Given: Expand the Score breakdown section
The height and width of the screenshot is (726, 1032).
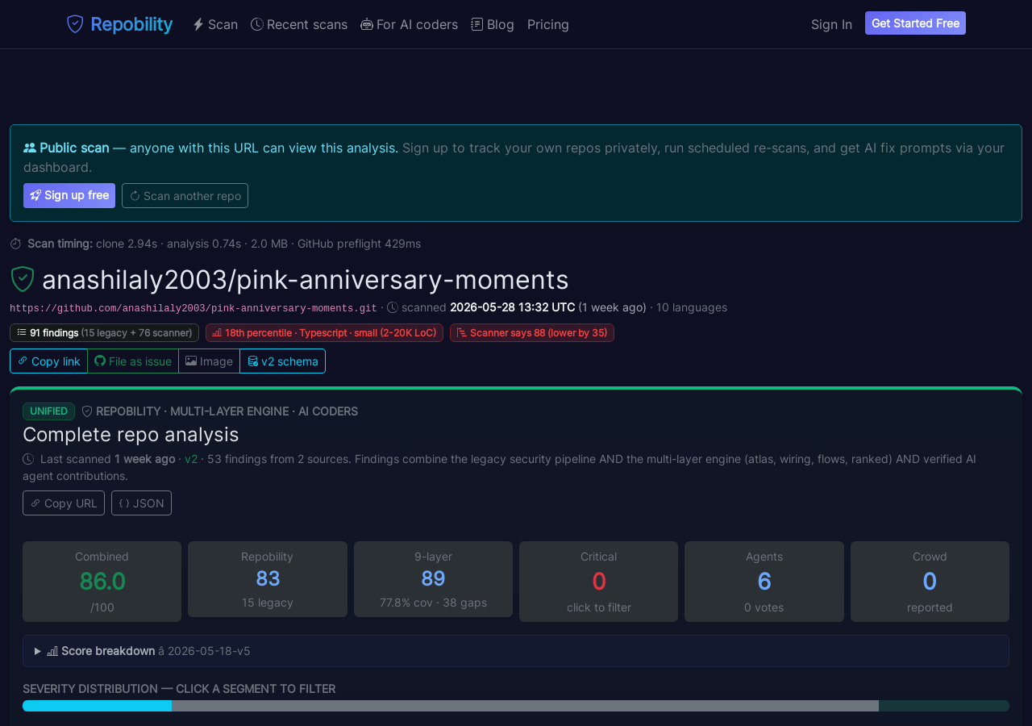Looking at the screenshot, I should pos(516,651).
